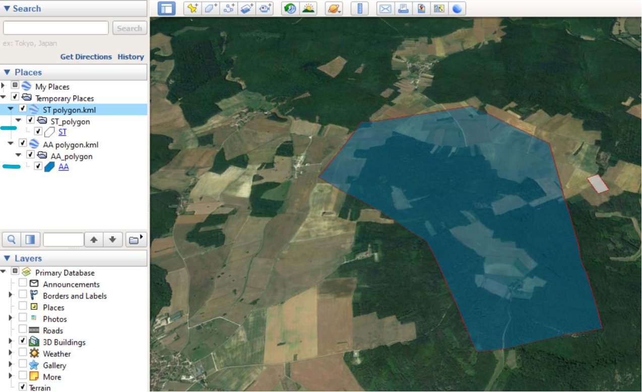Show historical imagery
Image resolution: width=642 pixels, height=392 pixels.
click(x=289, y=8)
